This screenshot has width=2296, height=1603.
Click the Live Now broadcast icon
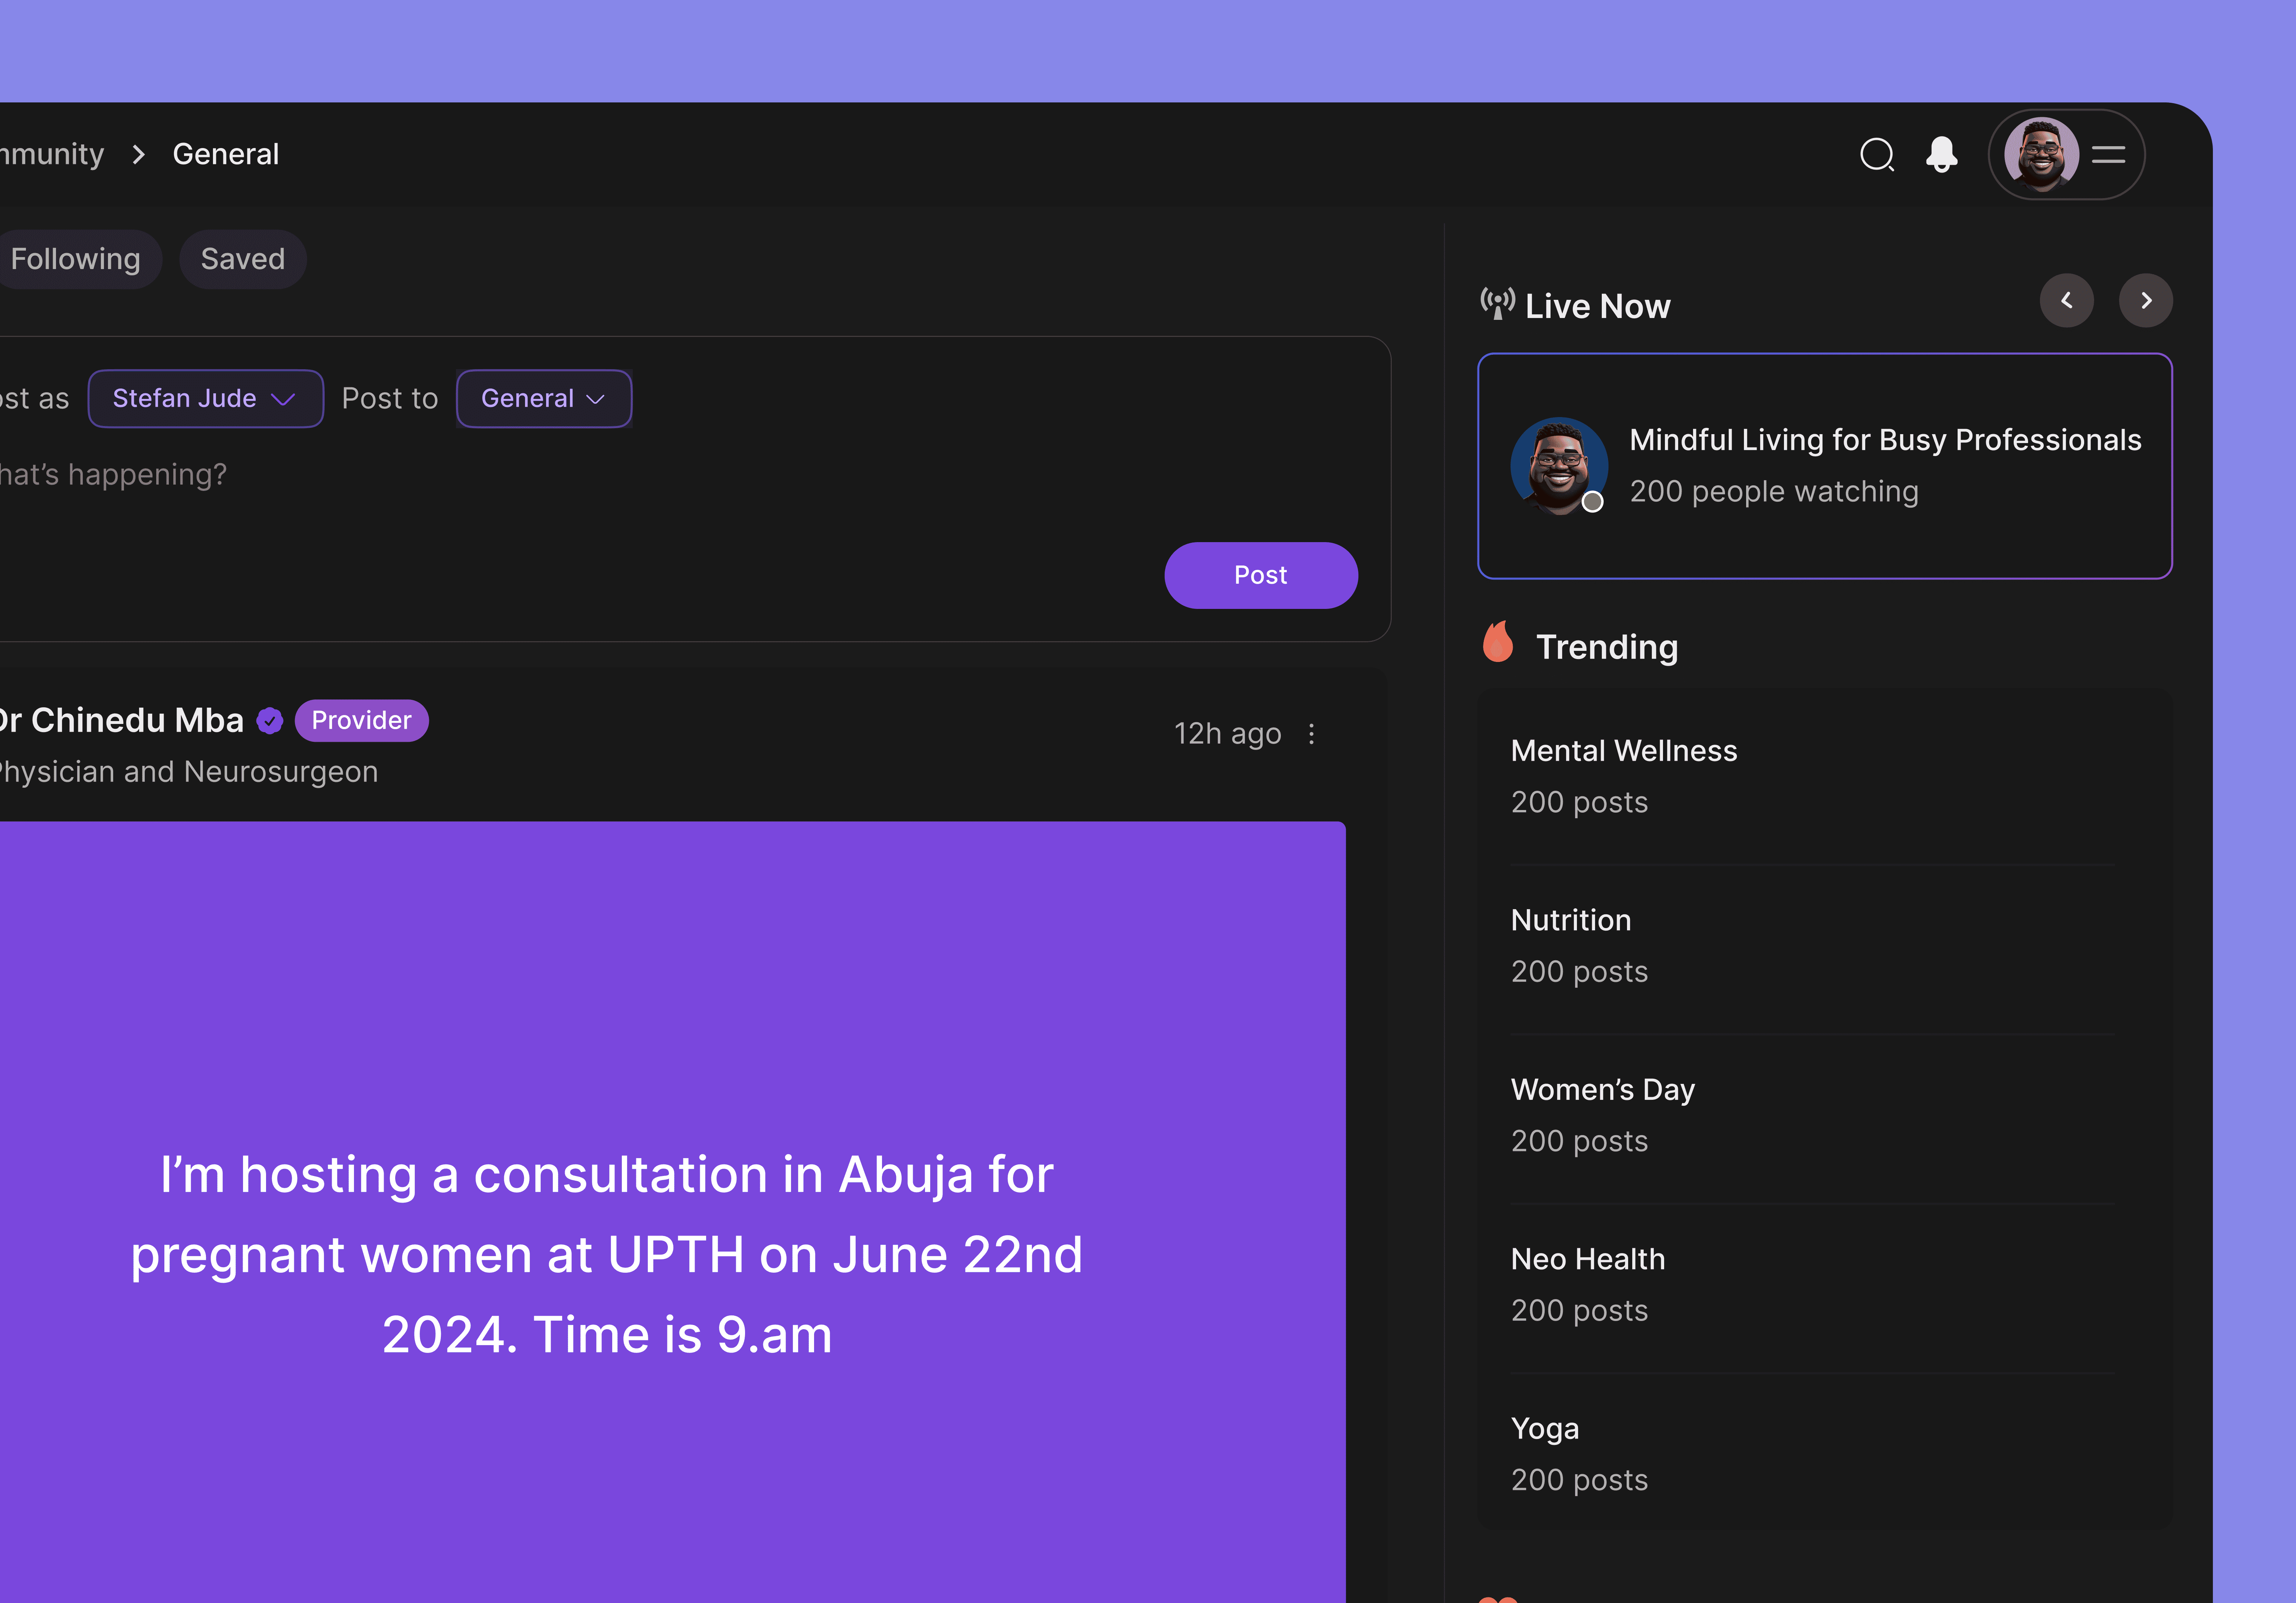point(1497,303)
